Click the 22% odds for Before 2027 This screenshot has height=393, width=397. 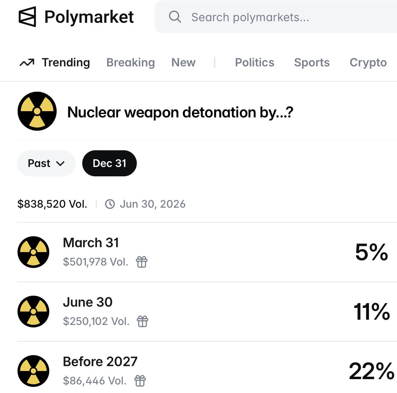371,371
